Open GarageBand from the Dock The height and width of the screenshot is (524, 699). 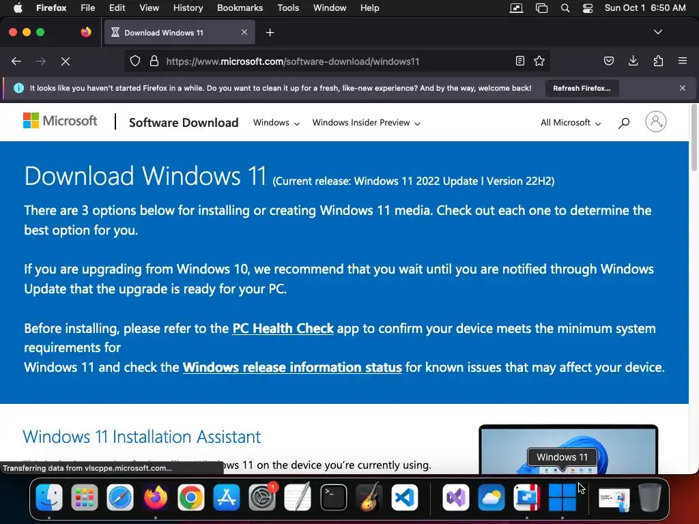[x=369, y=497]
